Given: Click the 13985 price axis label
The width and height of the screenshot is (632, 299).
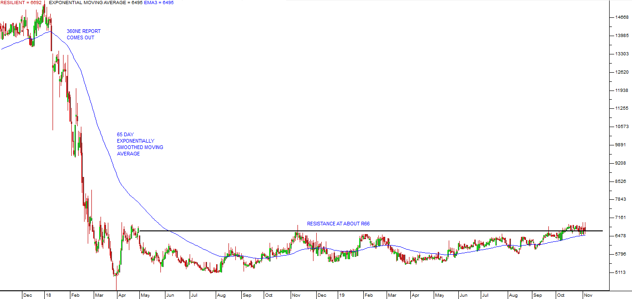Looking at the screenshot, I should (622, 36).
